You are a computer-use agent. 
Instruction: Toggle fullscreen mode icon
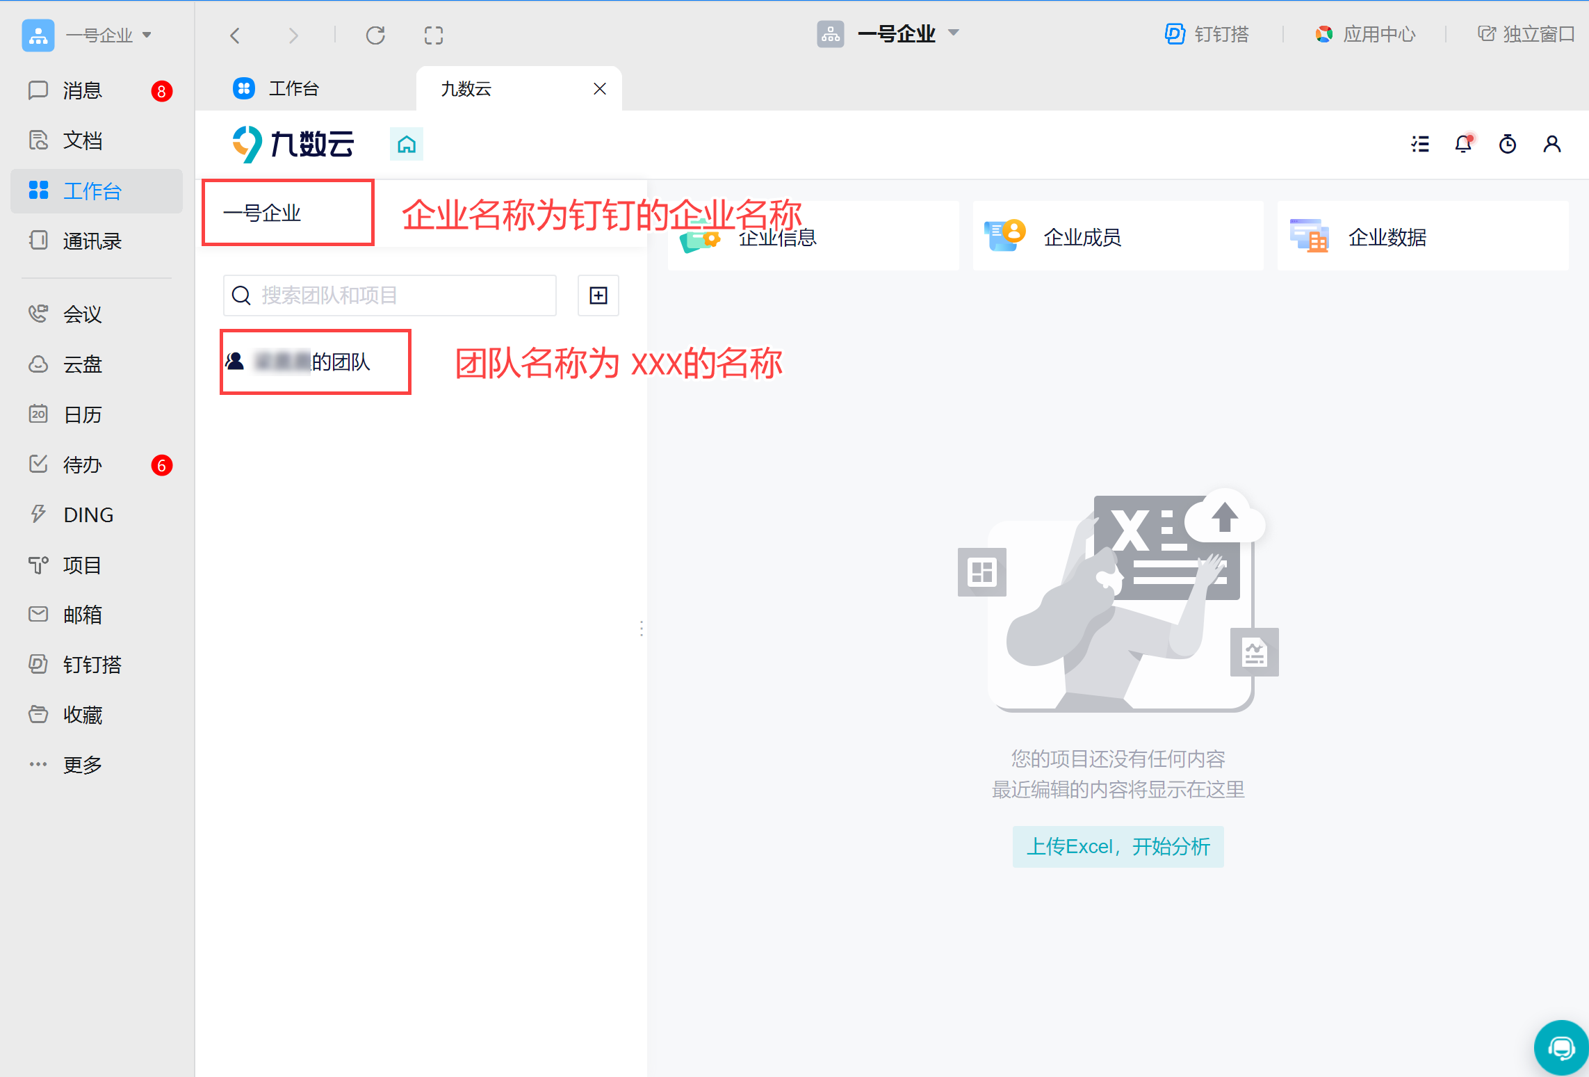(434, 35)
